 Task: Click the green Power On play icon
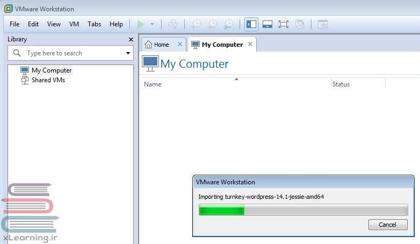click(x=141, y=24)
